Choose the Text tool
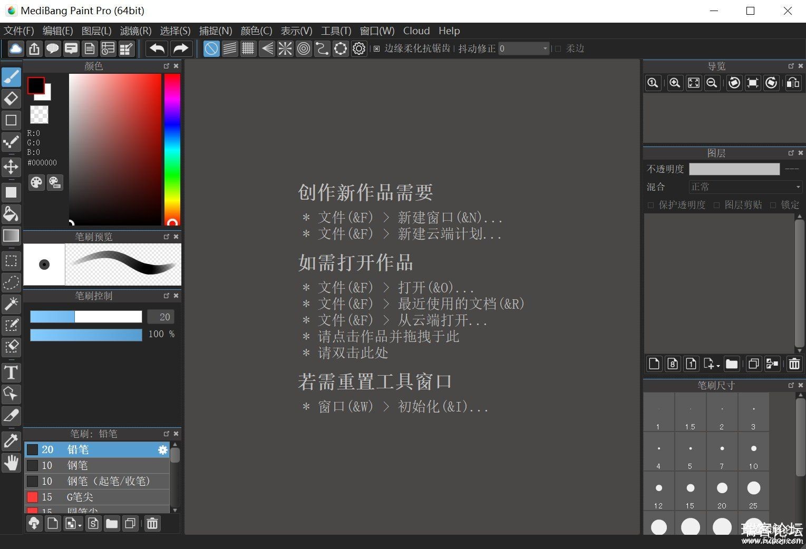Image resolution: width=806 pixels, height=549 pixels. pos(11,372)
